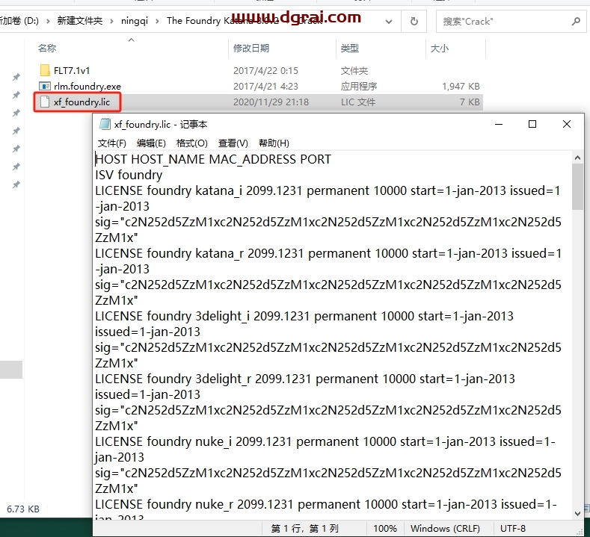Viewport: 590px width, 537px height.
Task: Expand the chevron after 新加卷 (D:) in path
Action: [x=48, y=21]
